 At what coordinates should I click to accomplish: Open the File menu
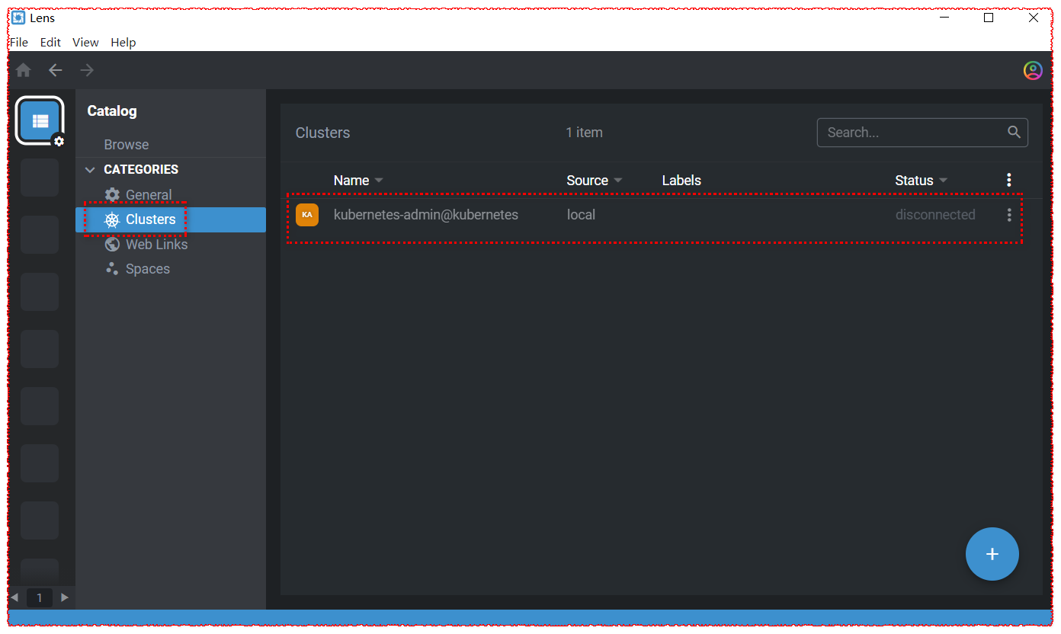point(19,42)
